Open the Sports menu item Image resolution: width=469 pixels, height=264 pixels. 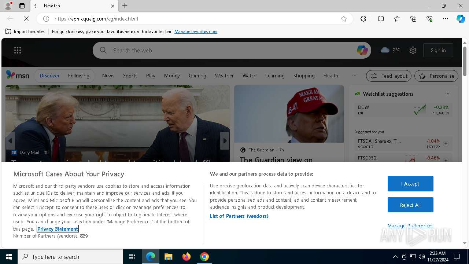(130, 76)
